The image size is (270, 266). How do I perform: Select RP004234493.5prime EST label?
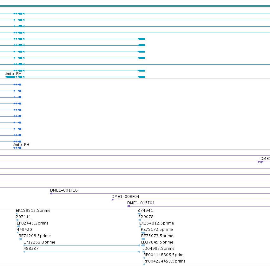tap(164, 261)
